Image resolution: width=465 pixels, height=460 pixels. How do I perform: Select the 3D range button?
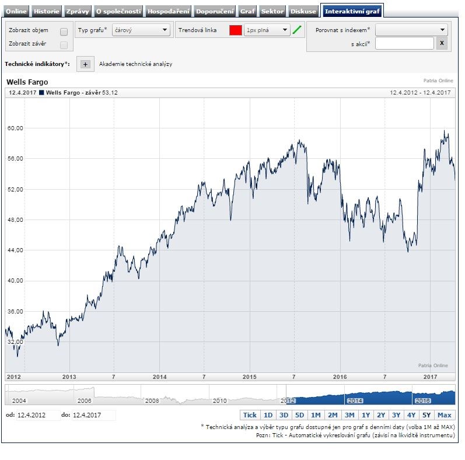pos(284,415)
